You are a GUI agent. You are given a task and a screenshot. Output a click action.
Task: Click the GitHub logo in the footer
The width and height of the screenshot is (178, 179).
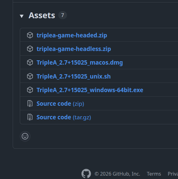click(86, 173)
